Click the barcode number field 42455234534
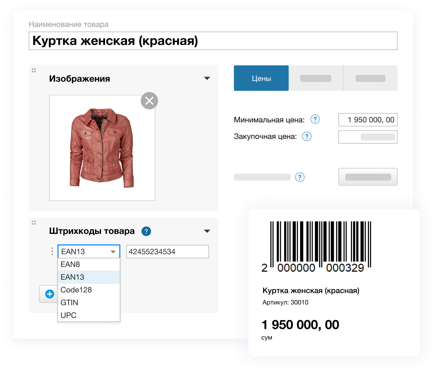 pyautogui.click(x=168, y=252)
